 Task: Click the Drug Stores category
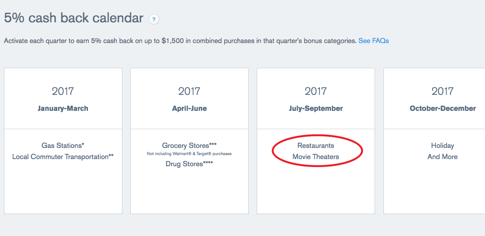pyautogui.click(x=190, y=164)
